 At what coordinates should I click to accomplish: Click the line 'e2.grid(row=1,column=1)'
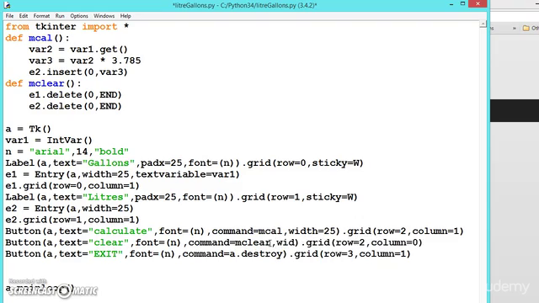tap(72, 220)
